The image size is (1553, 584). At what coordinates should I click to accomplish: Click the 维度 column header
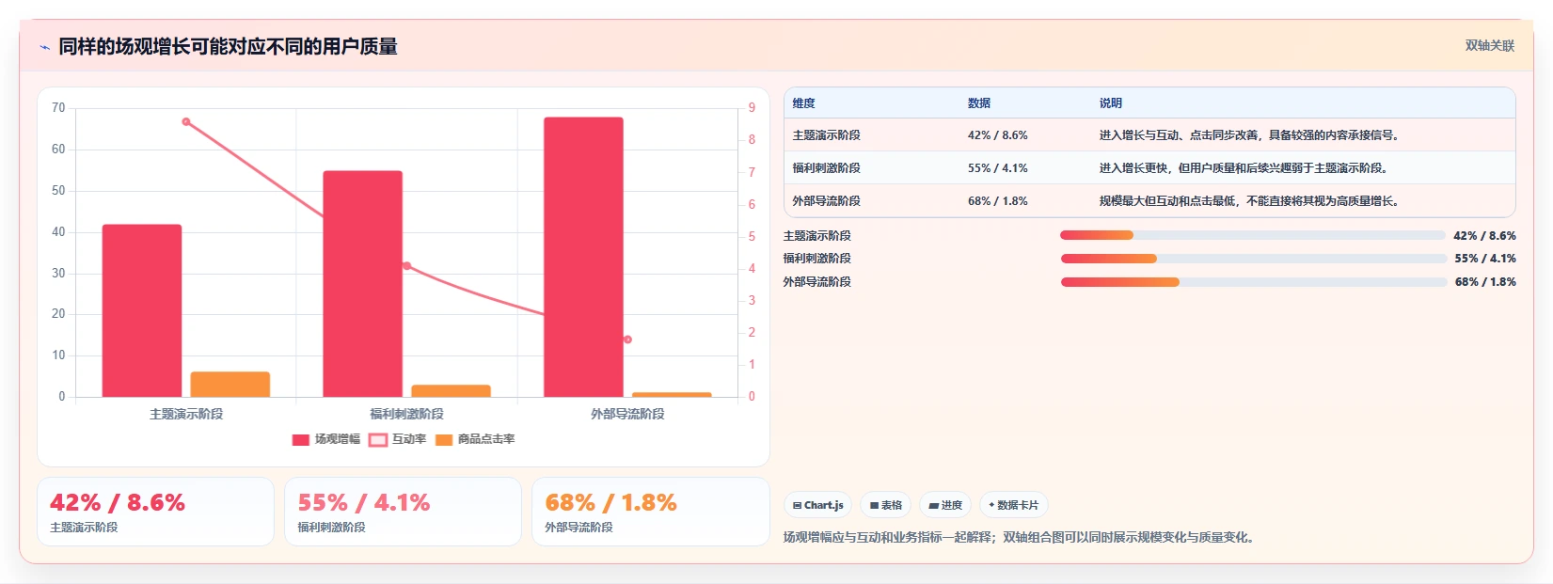(x=803, y=103)
